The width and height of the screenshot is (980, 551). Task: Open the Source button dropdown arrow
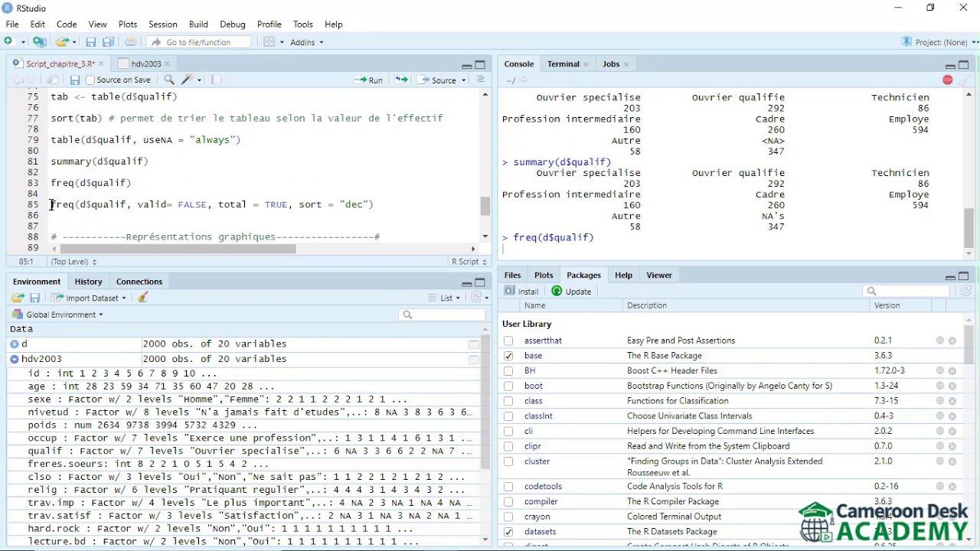463,80
